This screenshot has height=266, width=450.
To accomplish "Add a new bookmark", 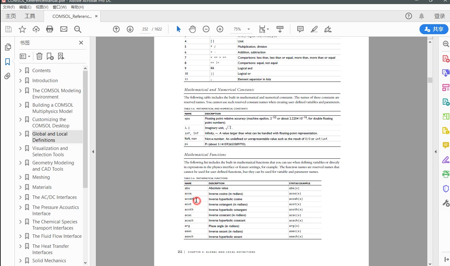I will point(50,56).
